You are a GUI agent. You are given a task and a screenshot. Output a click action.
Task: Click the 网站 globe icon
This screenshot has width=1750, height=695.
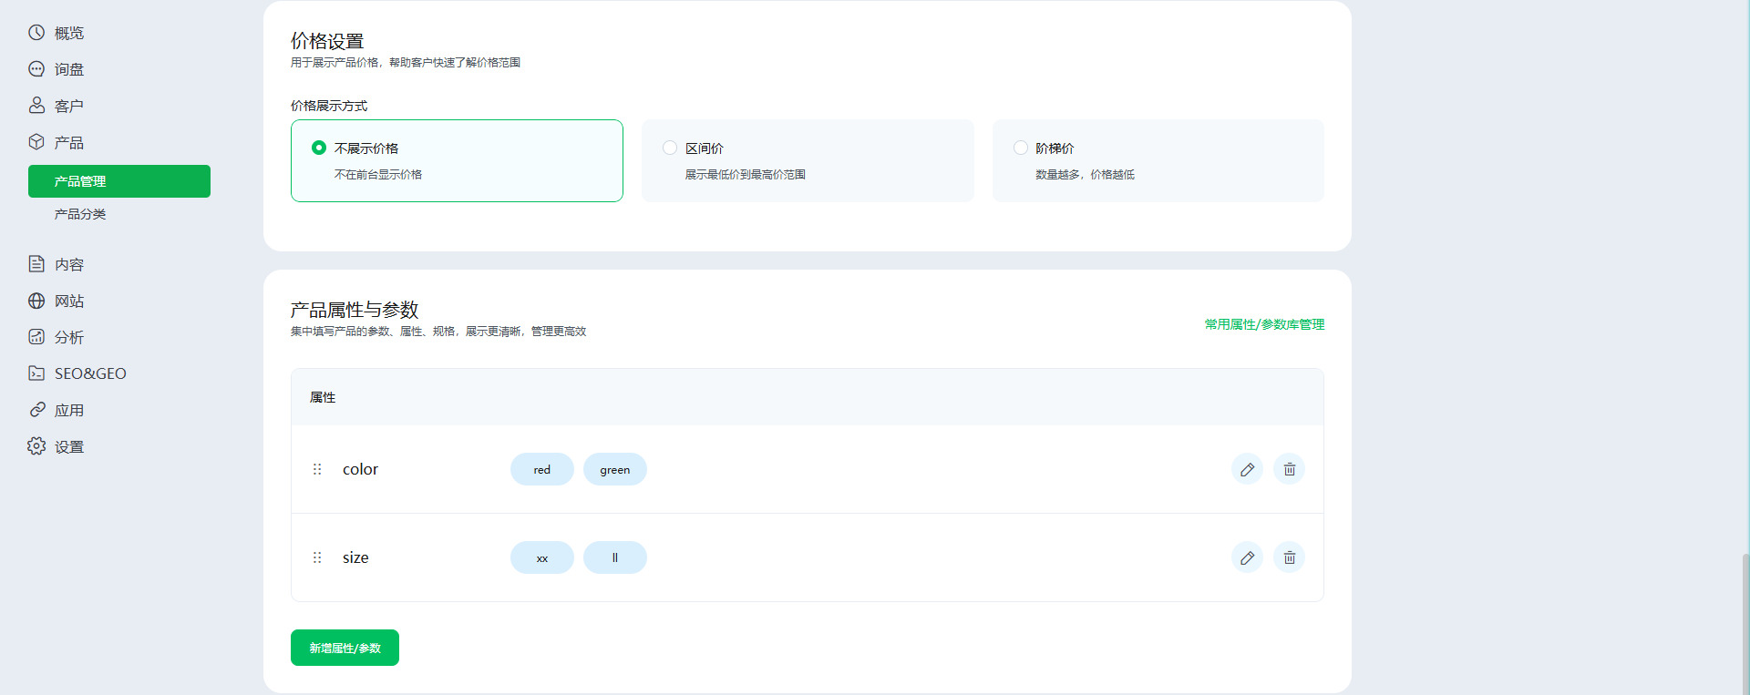point(36,301)
